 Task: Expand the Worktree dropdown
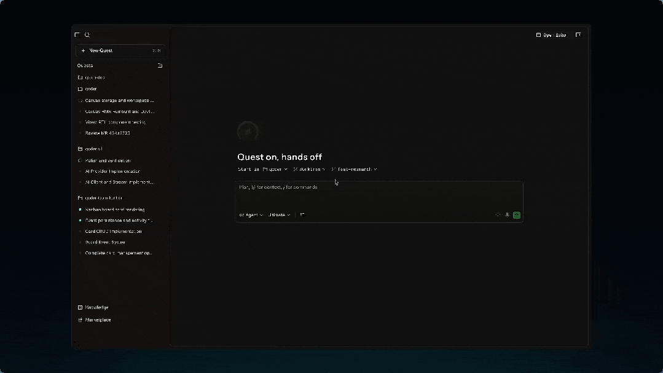pos(309,169)
